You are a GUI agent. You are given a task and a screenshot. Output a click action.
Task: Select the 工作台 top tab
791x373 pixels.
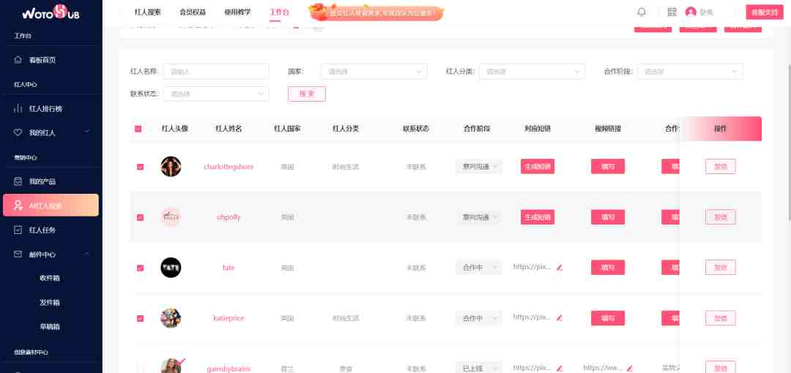pyautogui.click(x=280, y=12)
